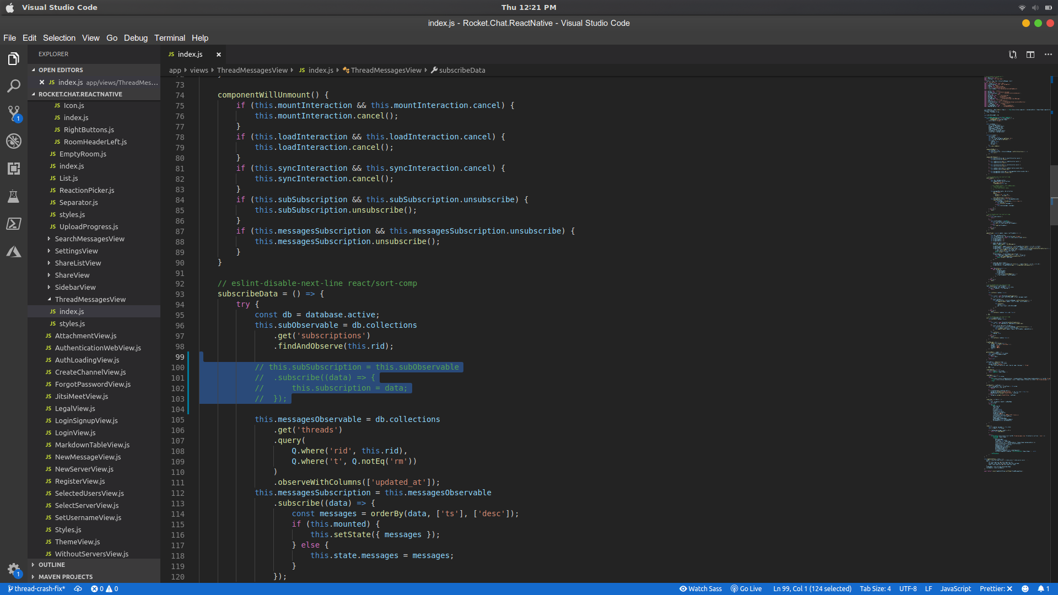
Task: Change the Tab Size: 4 setting
Action: [875, 589]
